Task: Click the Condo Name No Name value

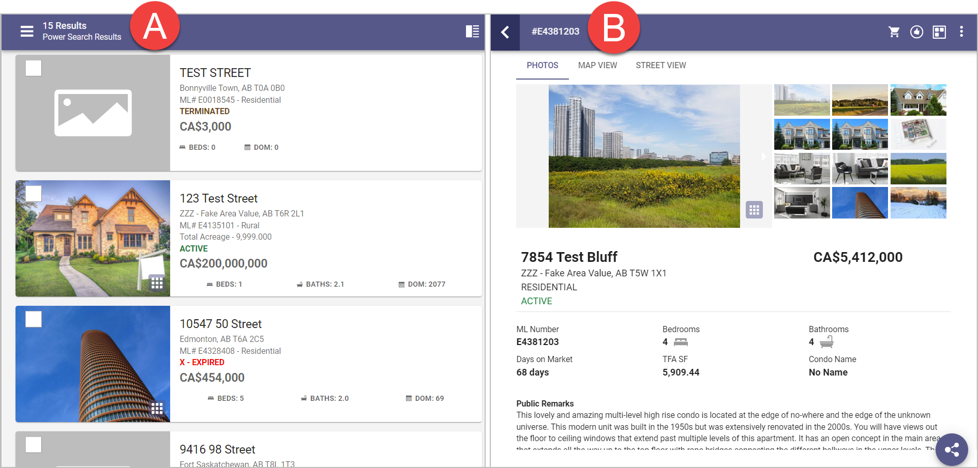Action: pyautogui.click(x=828, y=372)
